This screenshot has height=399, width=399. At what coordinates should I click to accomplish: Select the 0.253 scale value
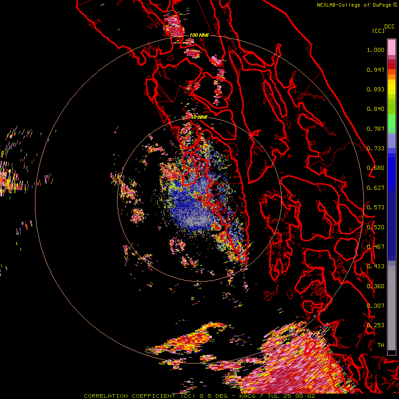(x=376, y=325)
